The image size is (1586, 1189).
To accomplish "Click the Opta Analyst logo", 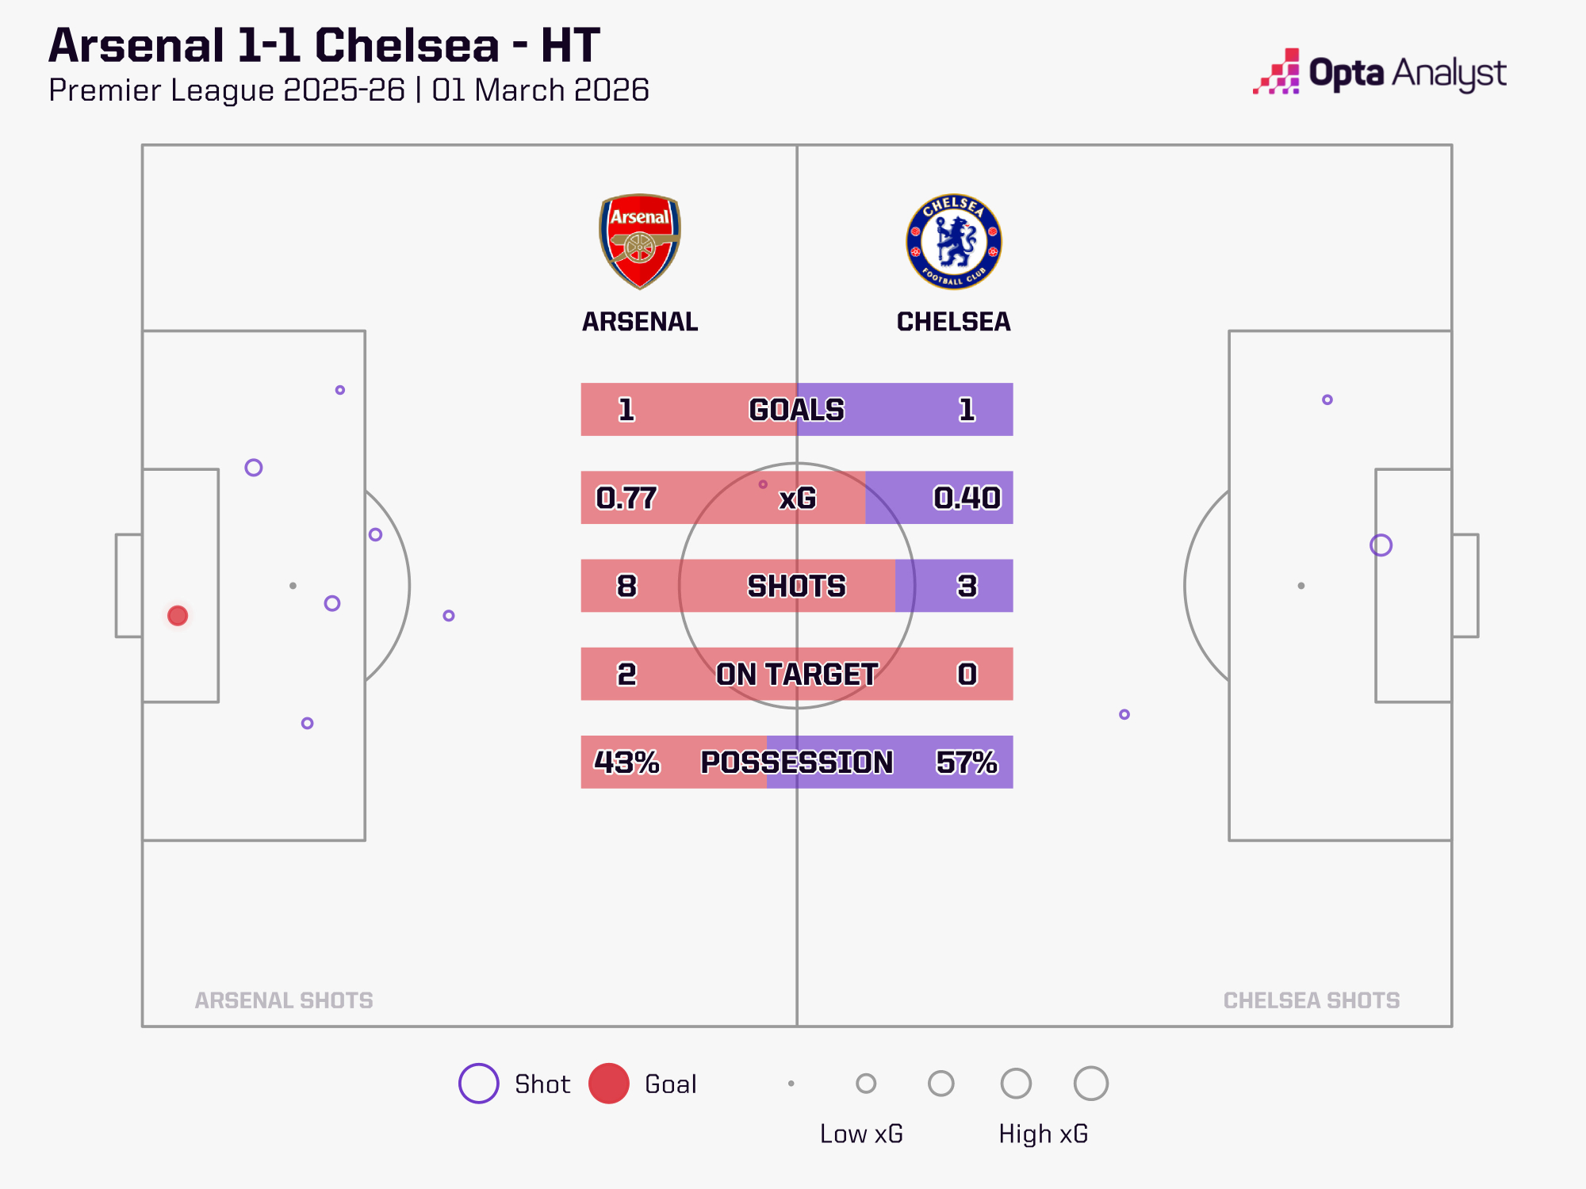I will point(1380,73).
